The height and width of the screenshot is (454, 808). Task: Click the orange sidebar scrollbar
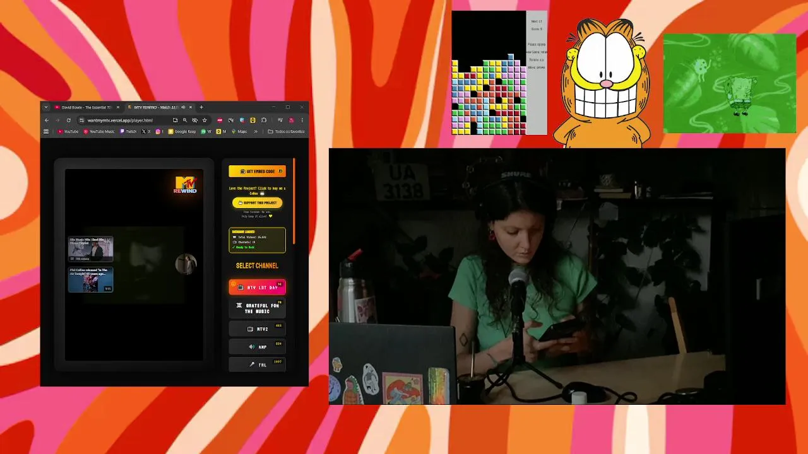pyautogui.click(x=294, y=202)
